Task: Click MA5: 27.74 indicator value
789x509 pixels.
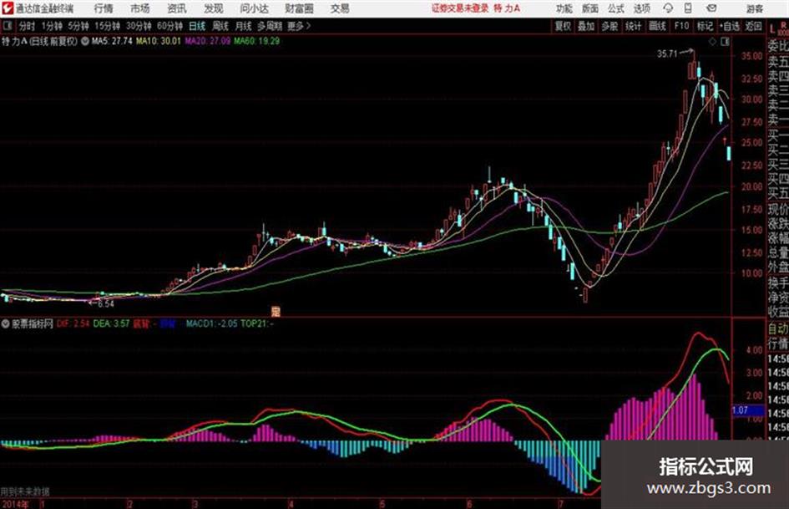Action: 112,41
